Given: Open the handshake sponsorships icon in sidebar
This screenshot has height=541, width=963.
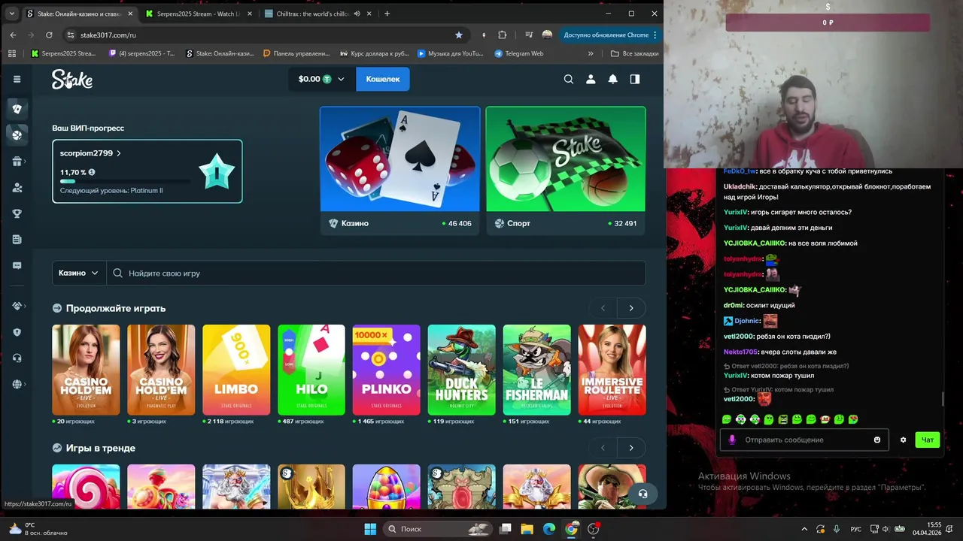Looking at the screenshot, I should [x=17, y=306].
